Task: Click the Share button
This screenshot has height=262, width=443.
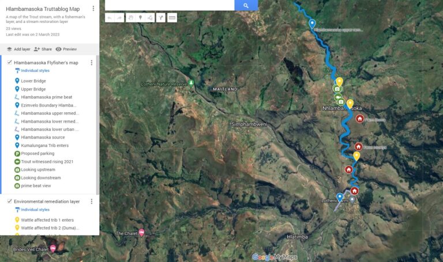Action: click(43, 49)
